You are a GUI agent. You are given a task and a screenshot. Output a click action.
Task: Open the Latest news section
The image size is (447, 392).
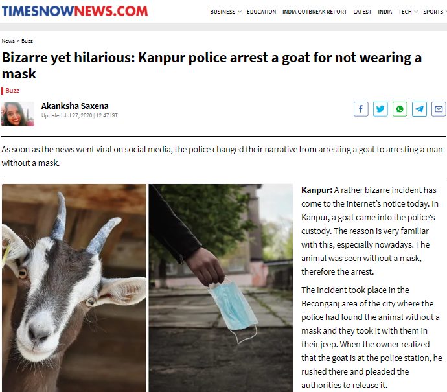[x=362, y=12]
